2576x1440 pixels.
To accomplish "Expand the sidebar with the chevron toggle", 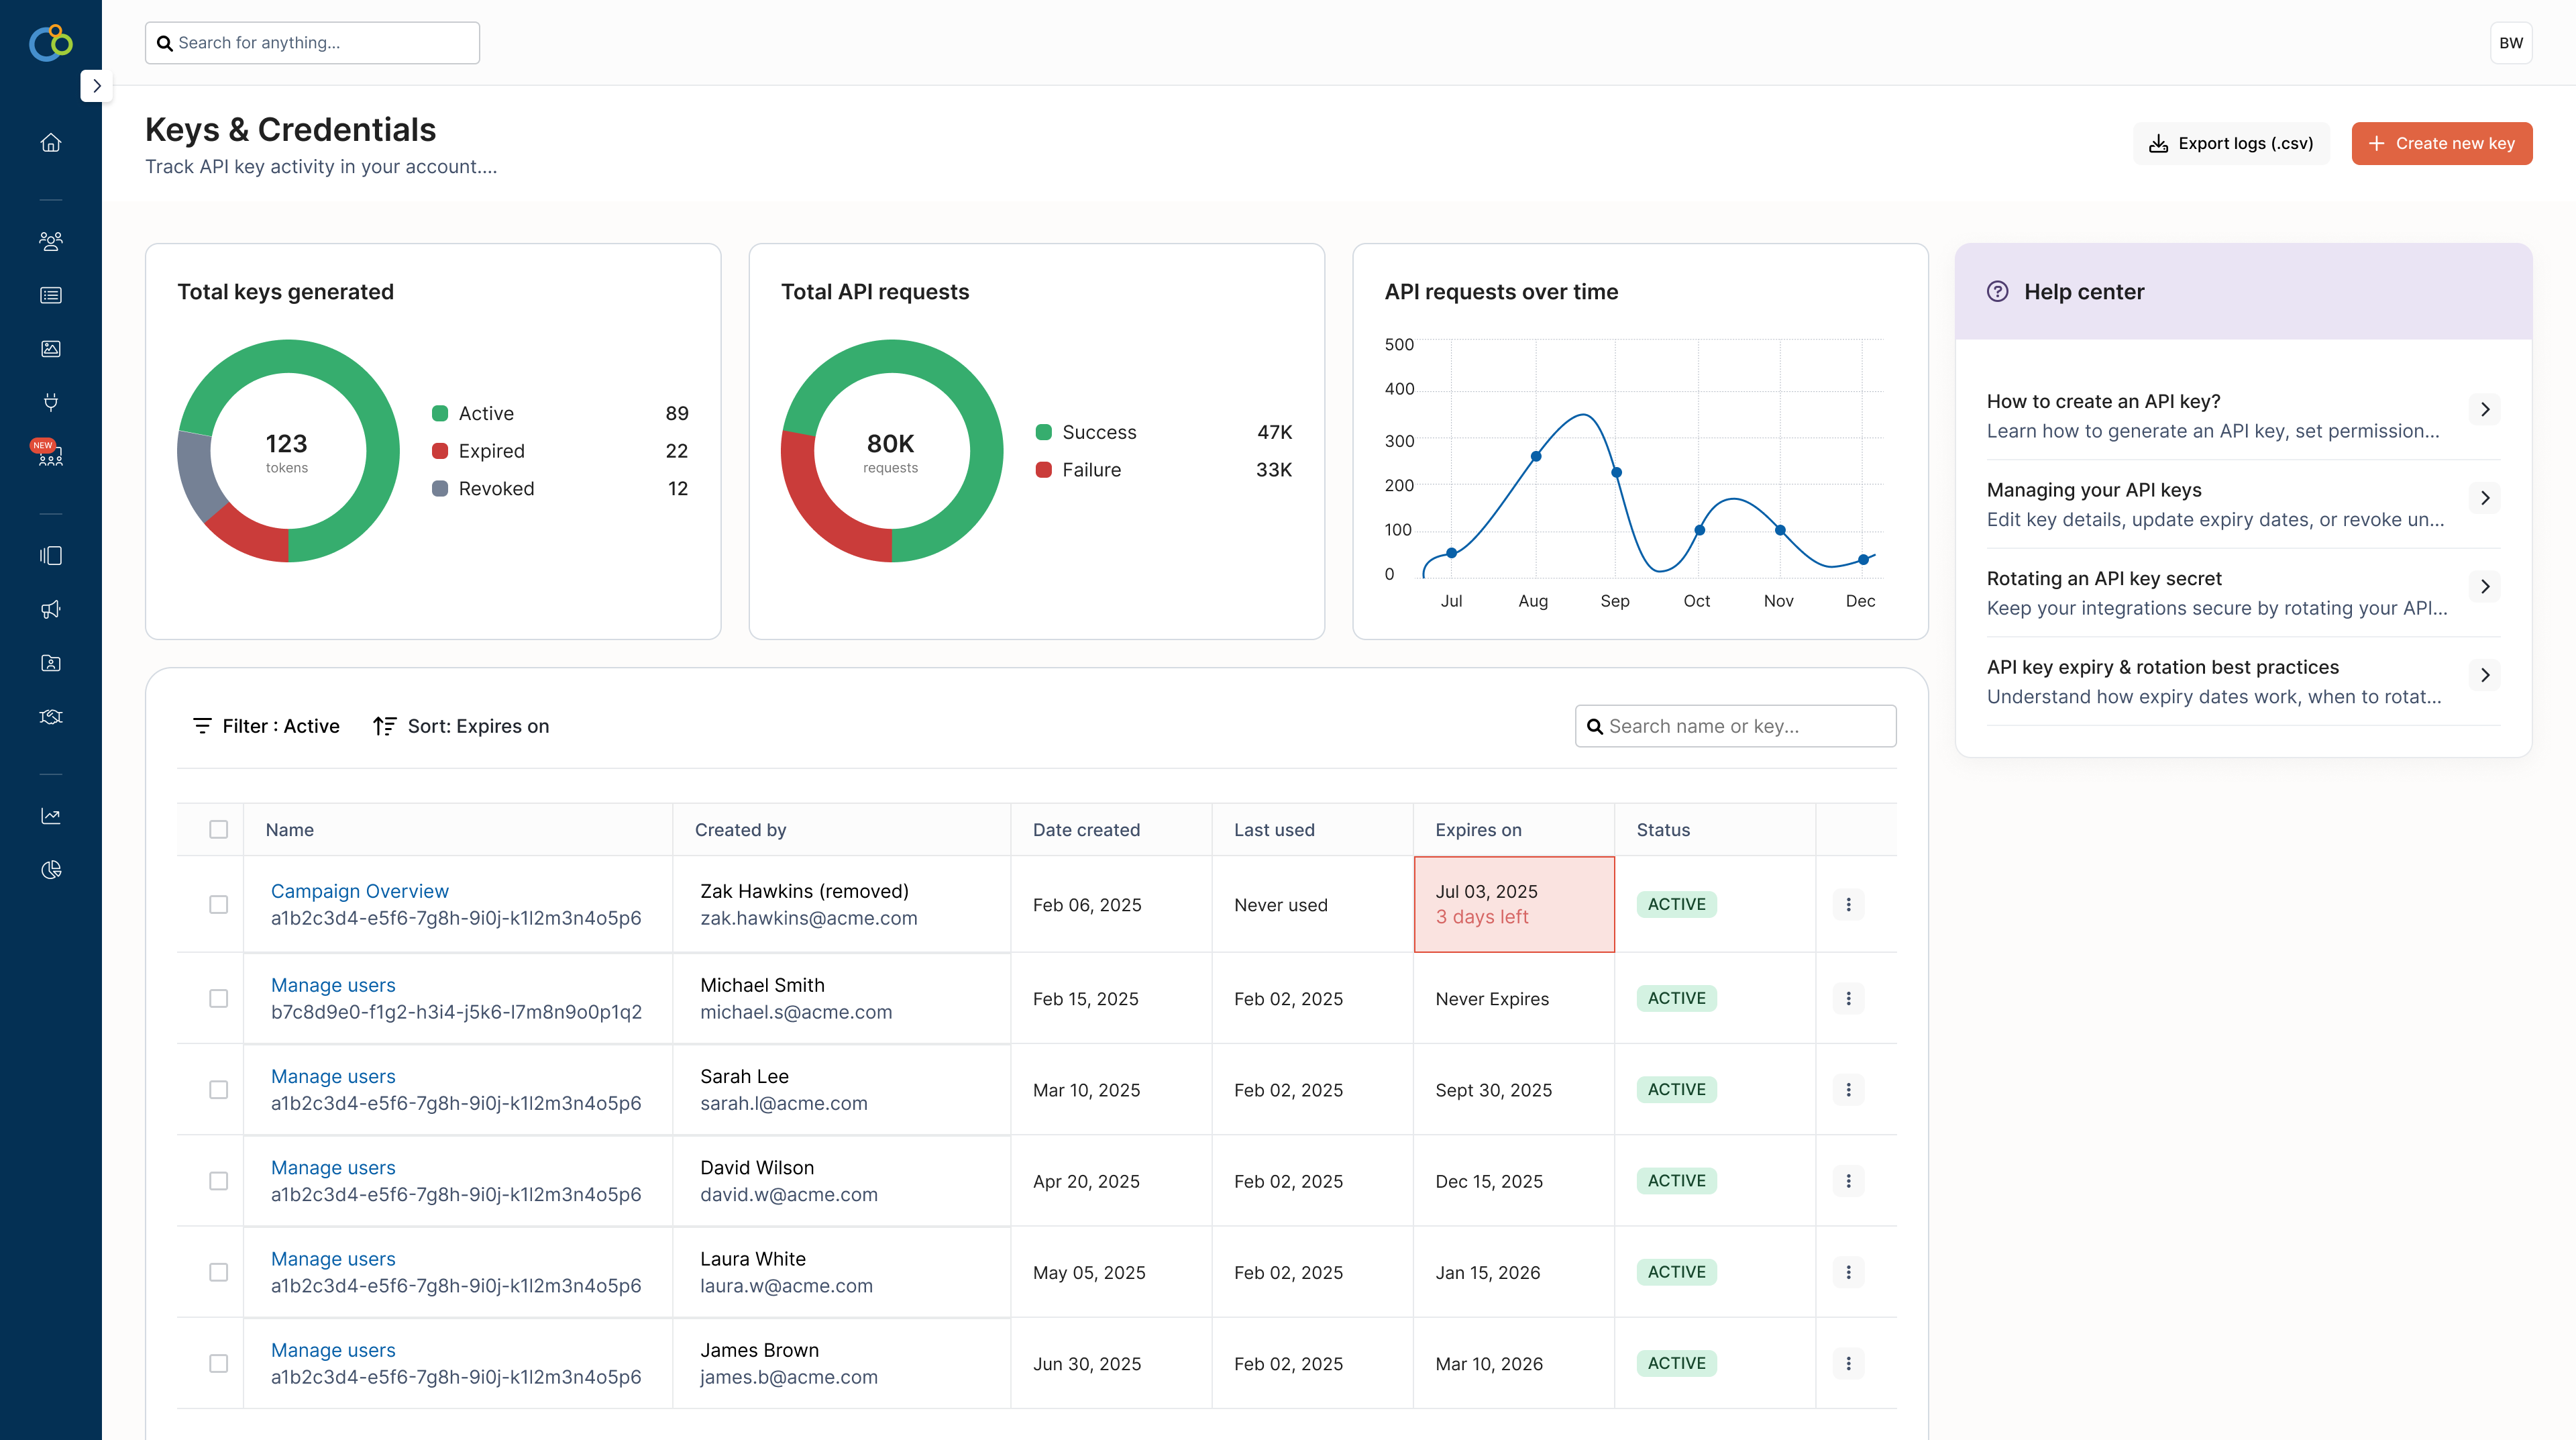I will coord(96,86).
